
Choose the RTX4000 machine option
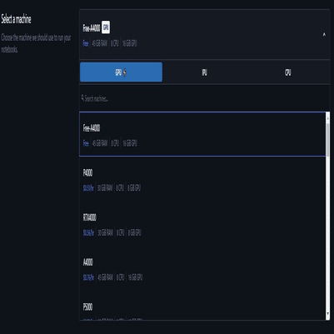point(202,224)
